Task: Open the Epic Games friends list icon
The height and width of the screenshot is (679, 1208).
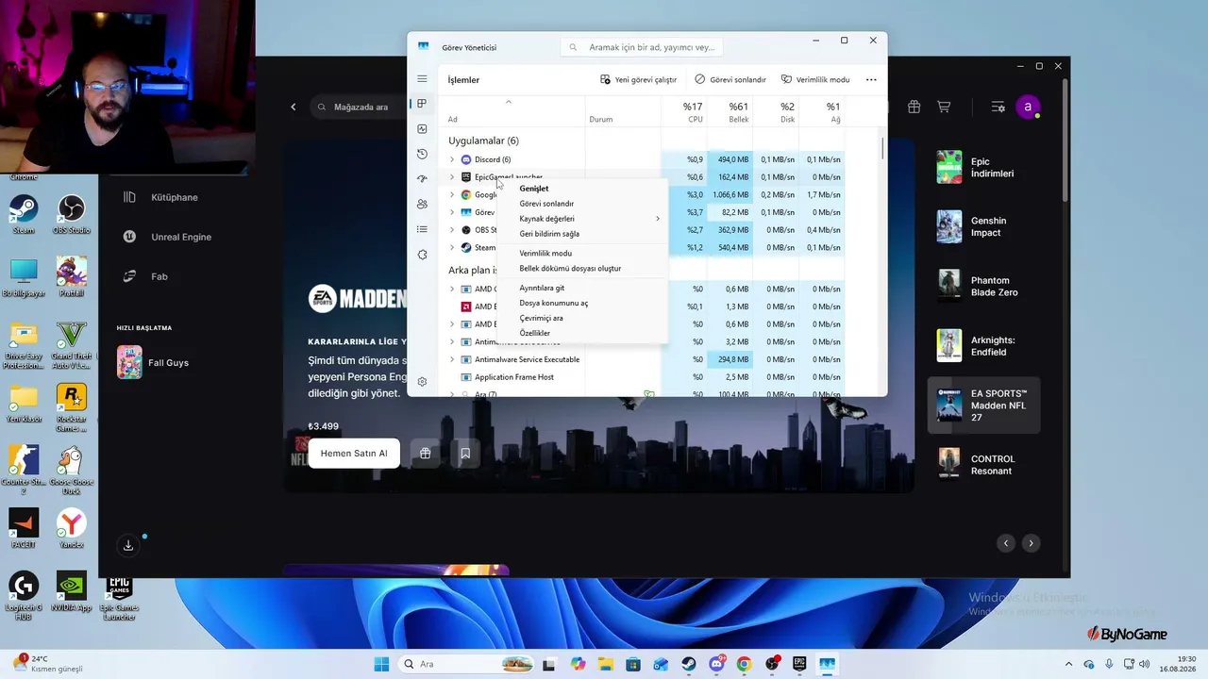Action: click(998, 108)
